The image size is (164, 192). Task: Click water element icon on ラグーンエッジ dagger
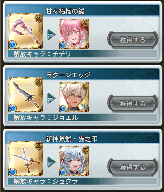tap(13, 108)
